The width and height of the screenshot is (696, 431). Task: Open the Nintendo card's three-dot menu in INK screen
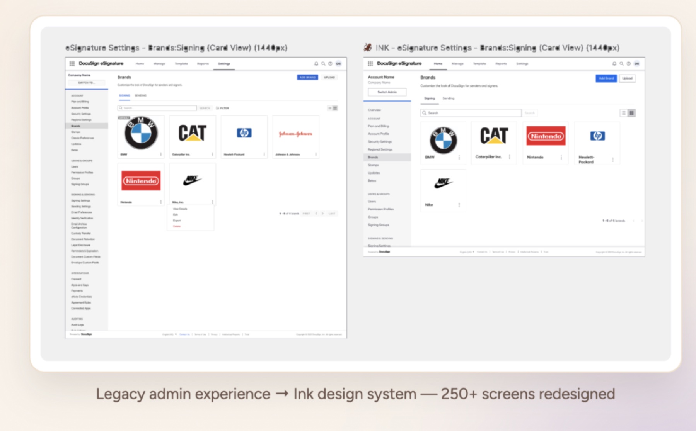[561, 157]
